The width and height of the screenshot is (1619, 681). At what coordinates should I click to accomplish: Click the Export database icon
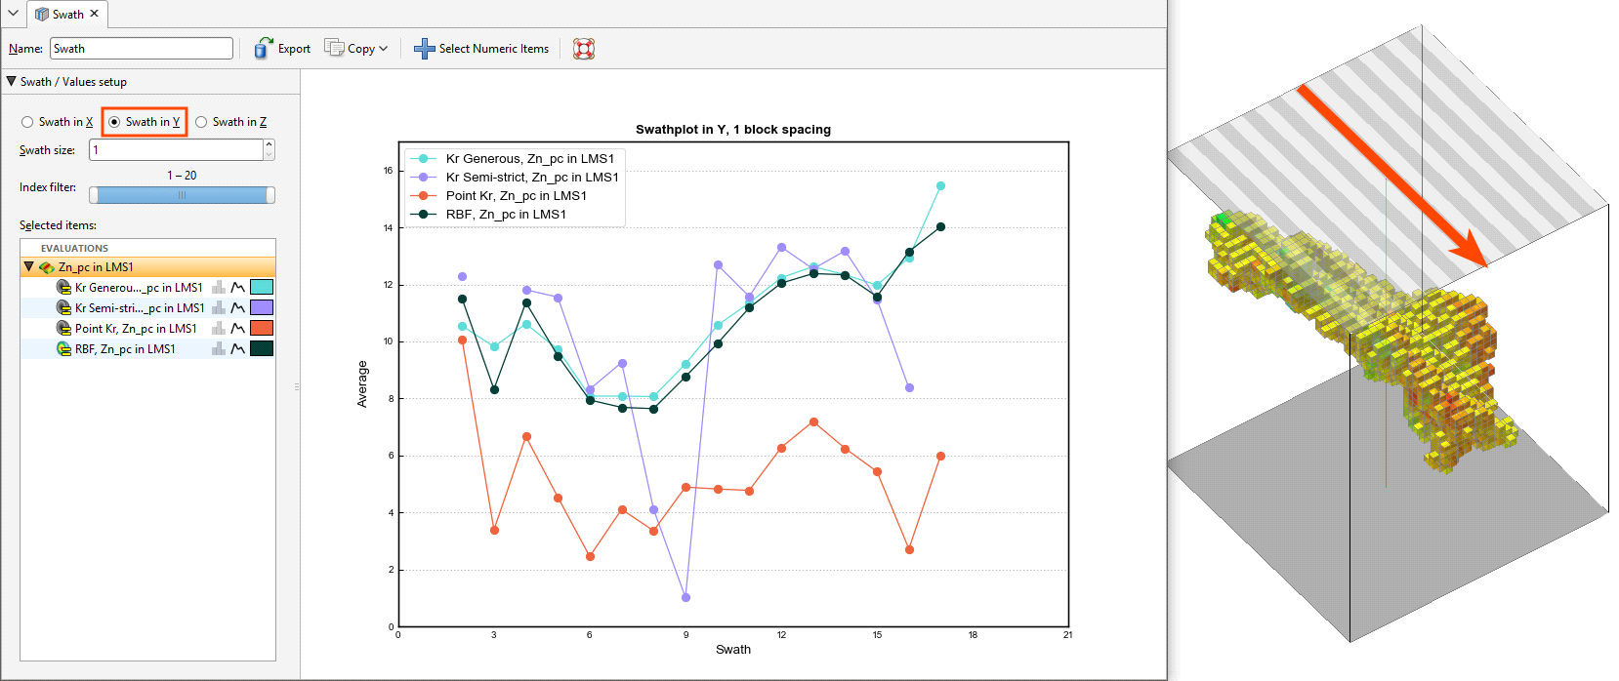(263, 49)
